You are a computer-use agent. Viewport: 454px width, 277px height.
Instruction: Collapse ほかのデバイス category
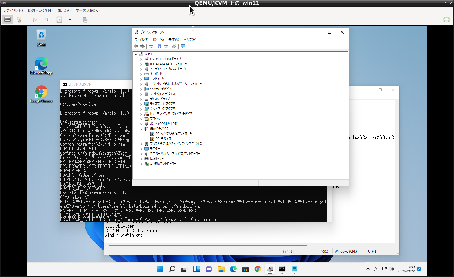[141, 129]
